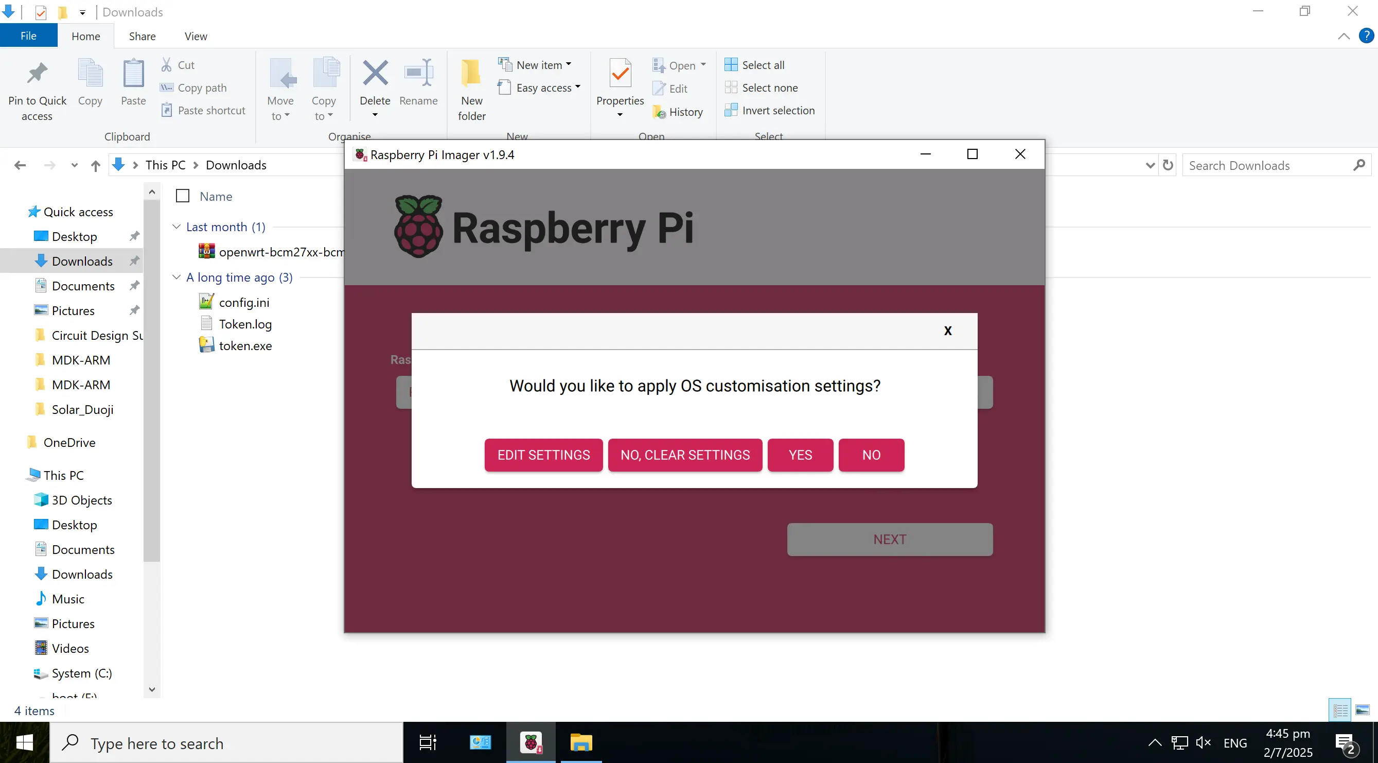
Task: Click Downloads in breadcrumb path
Action: [x=236, y=165]
